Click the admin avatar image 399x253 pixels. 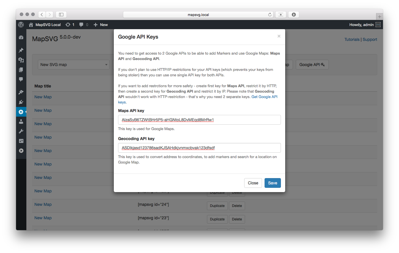(378, 25)
